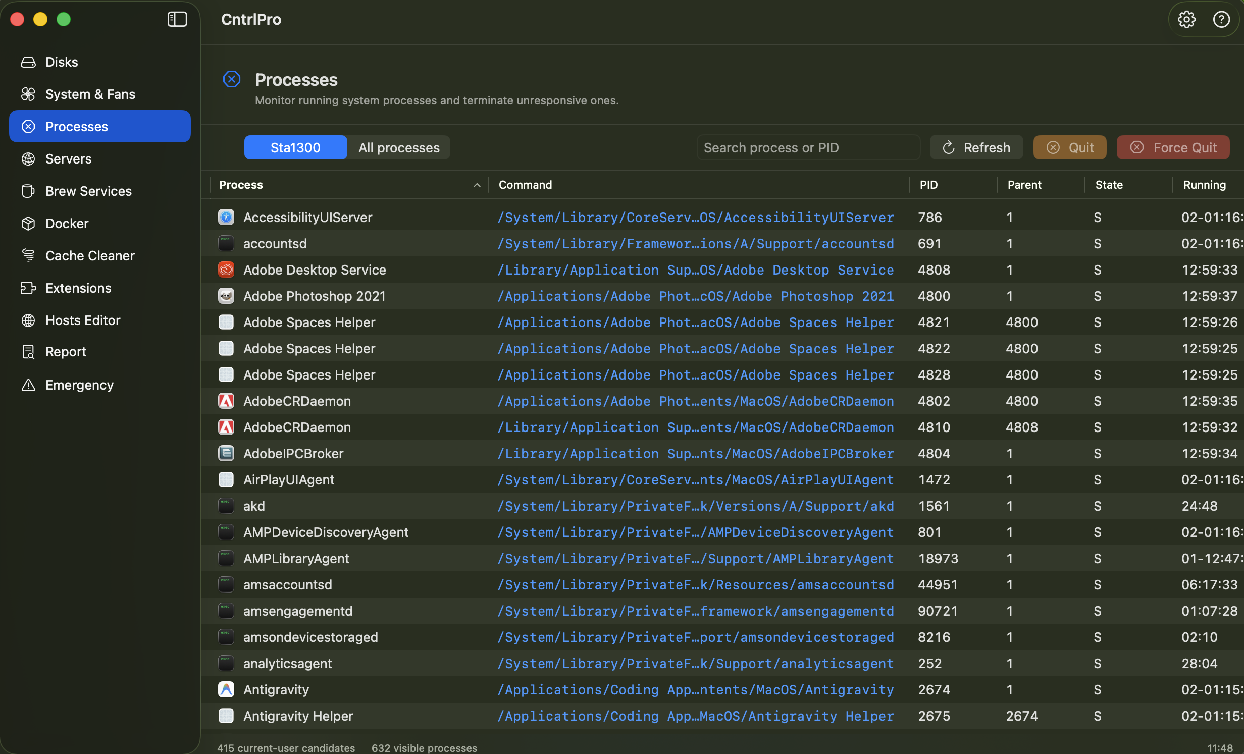The height and width of the screenshot is (754, 1244).
Task: Select Adobe Spaces Helper row PID 4821
Action: [x=722, y=322]
